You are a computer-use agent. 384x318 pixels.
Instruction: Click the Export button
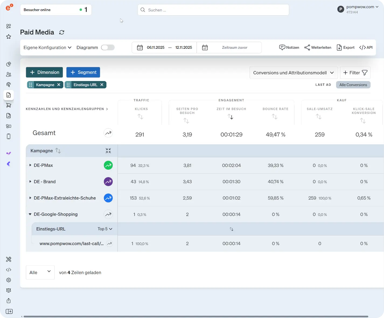(345, 47)
